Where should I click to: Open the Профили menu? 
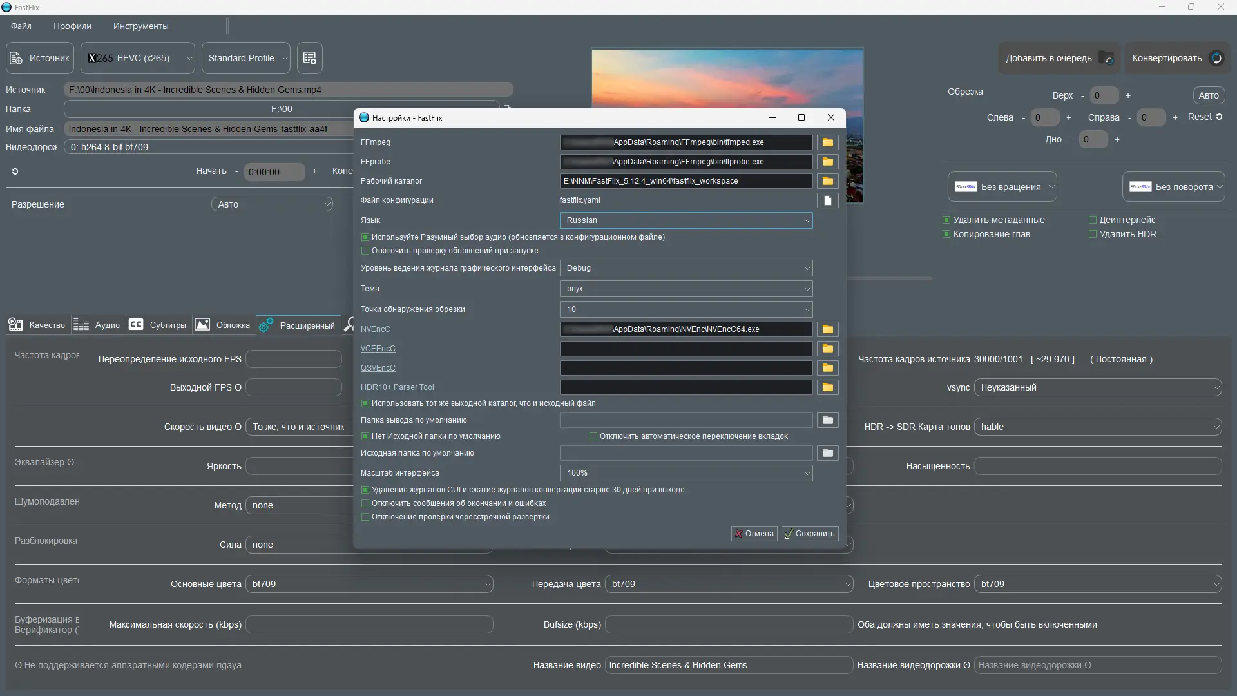tap(72, 26)
